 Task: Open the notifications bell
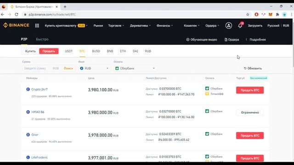pos(240,26)
